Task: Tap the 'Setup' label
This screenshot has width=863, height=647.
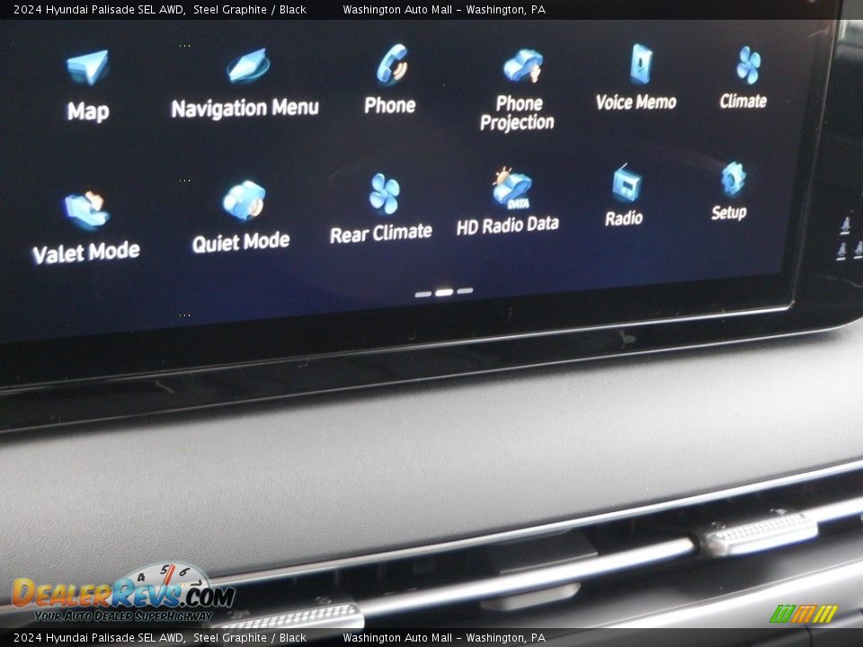Action: pyautogui.click(x=729, y=212)
